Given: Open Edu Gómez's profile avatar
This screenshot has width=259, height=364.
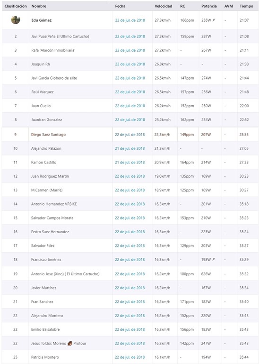Looking at the screenshot, I should pyautogui.click(x=16, y=20).
